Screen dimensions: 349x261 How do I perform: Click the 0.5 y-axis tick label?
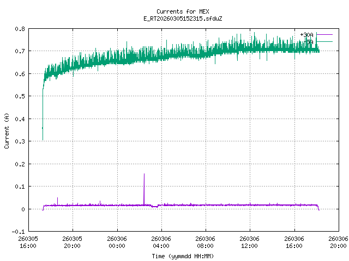(x=19, y=96)
